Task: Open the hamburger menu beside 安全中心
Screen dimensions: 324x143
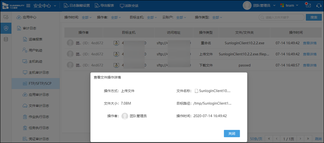Action: click(28, 6)
